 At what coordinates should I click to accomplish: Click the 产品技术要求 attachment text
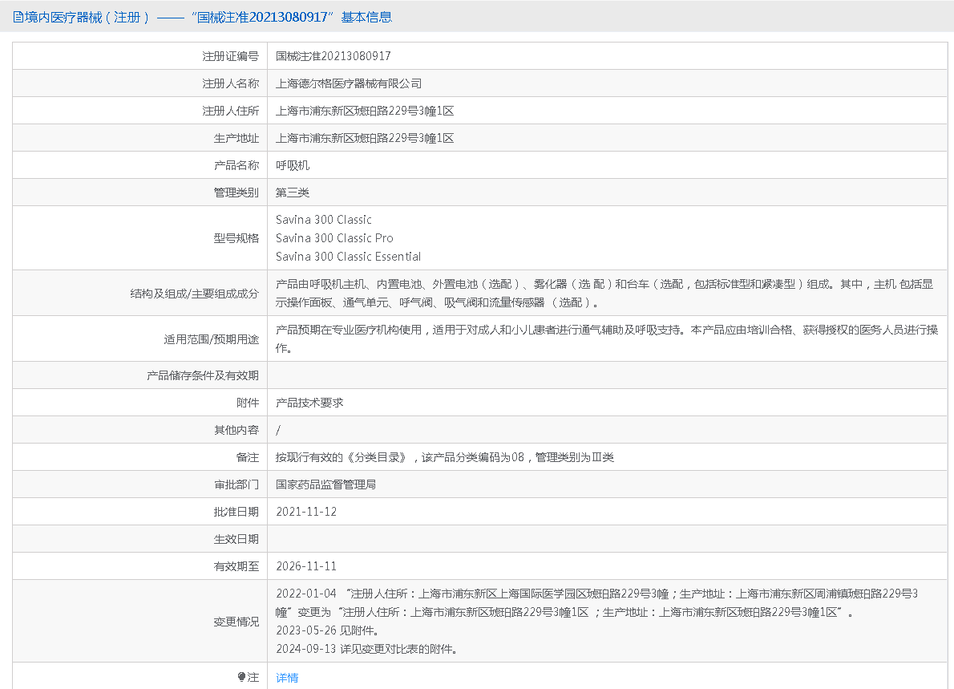(x=309, y=403)
